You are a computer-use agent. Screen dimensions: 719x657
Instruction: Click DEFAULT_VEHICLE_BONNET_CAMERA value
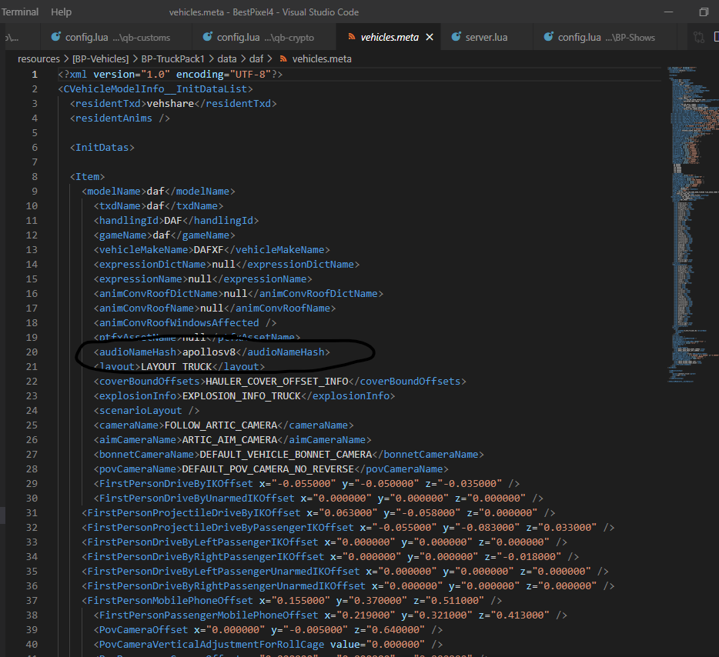[x=286, y=455]
